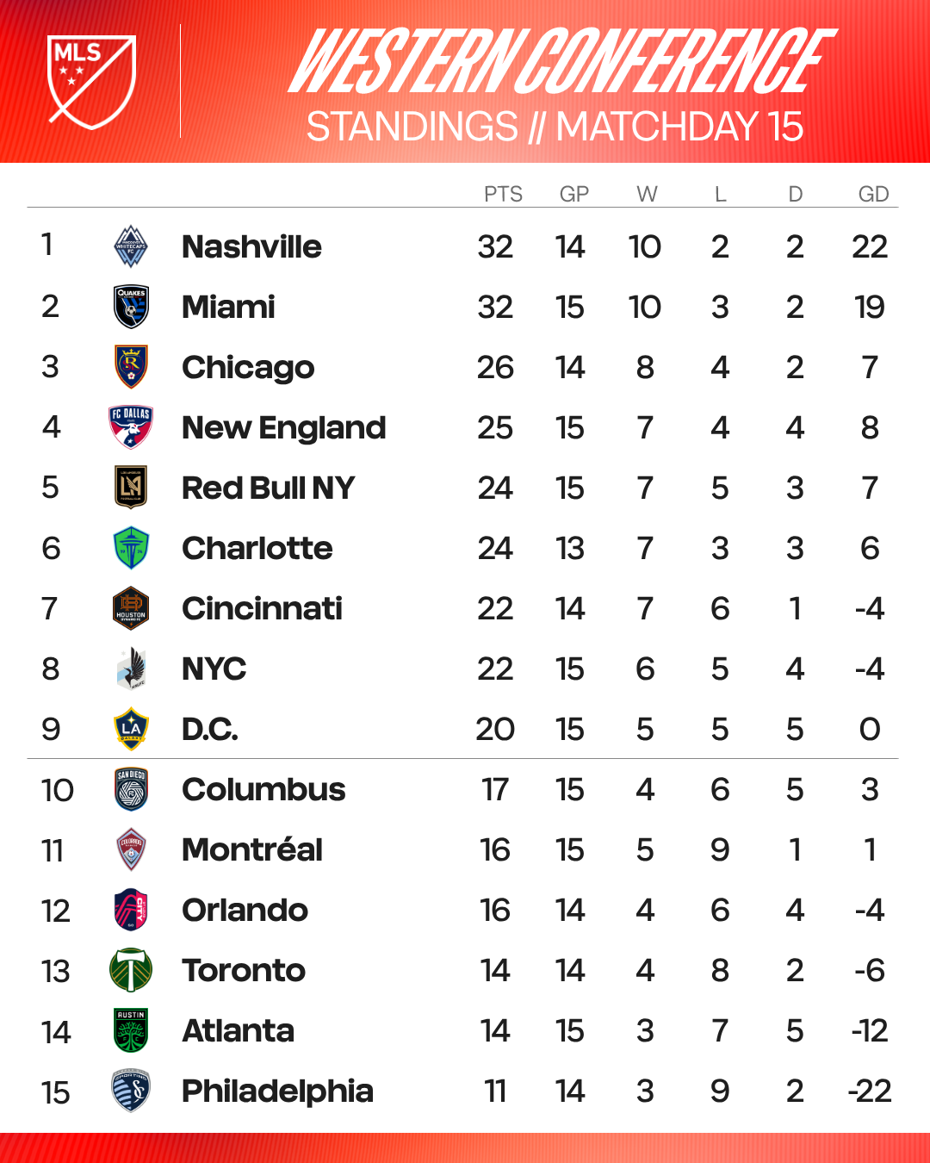Image resolution: width=930 pixels, height=1163 pixels.
Task: Select the Real Salt Lake crest beside Chicago
Action: tap(132, 367)
